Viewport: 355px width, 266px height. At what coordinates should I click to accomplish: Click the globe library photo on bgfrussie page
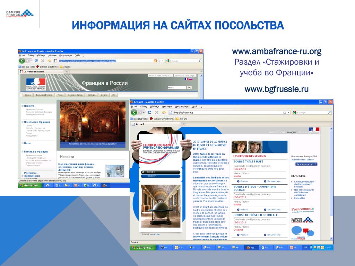[161, 206]
